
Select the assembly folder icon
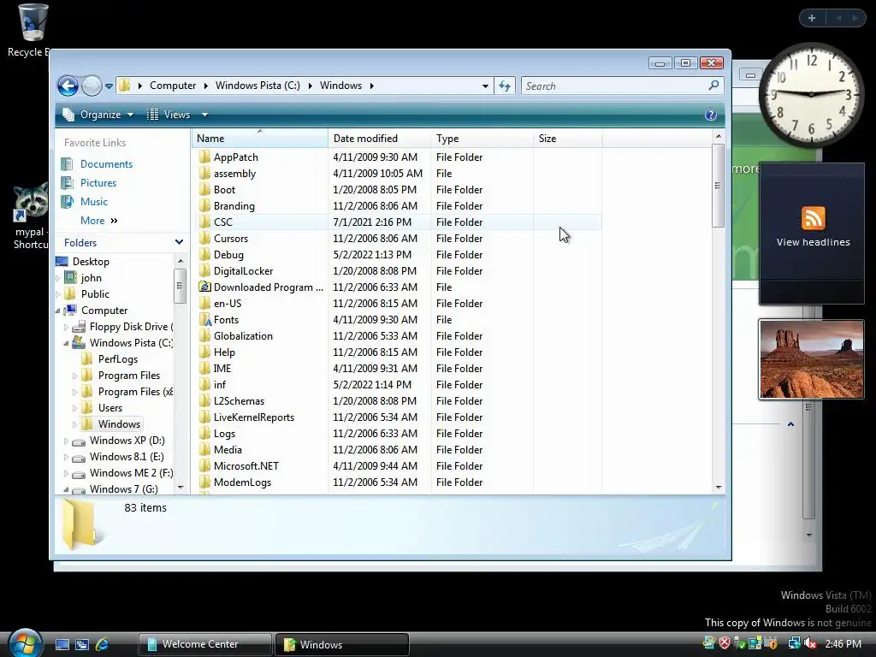point(205,173)
